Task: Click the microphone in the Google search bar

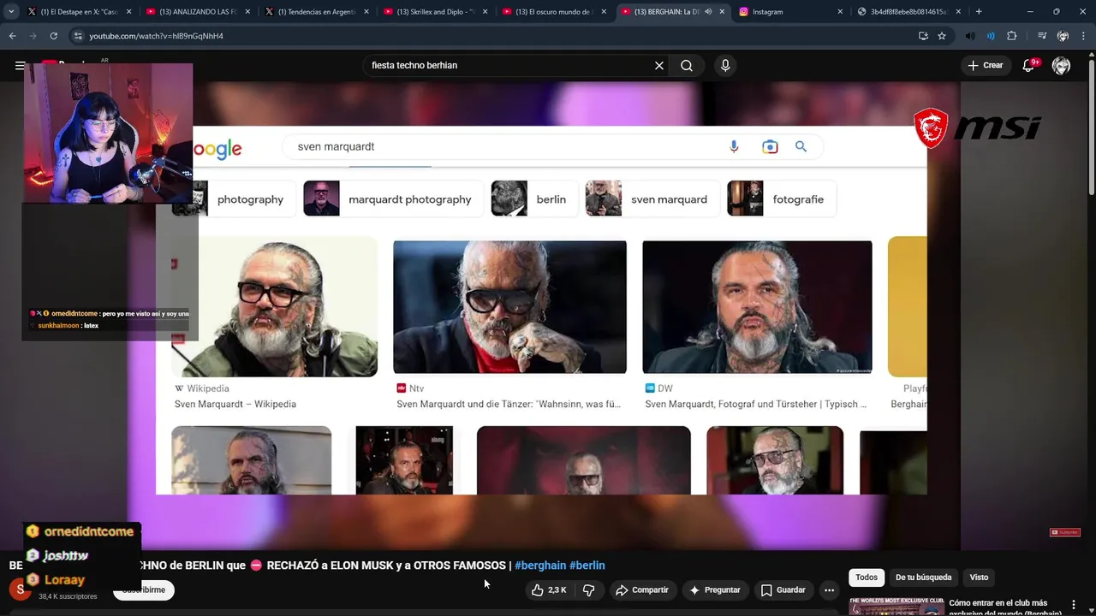Action: [734, 146]
